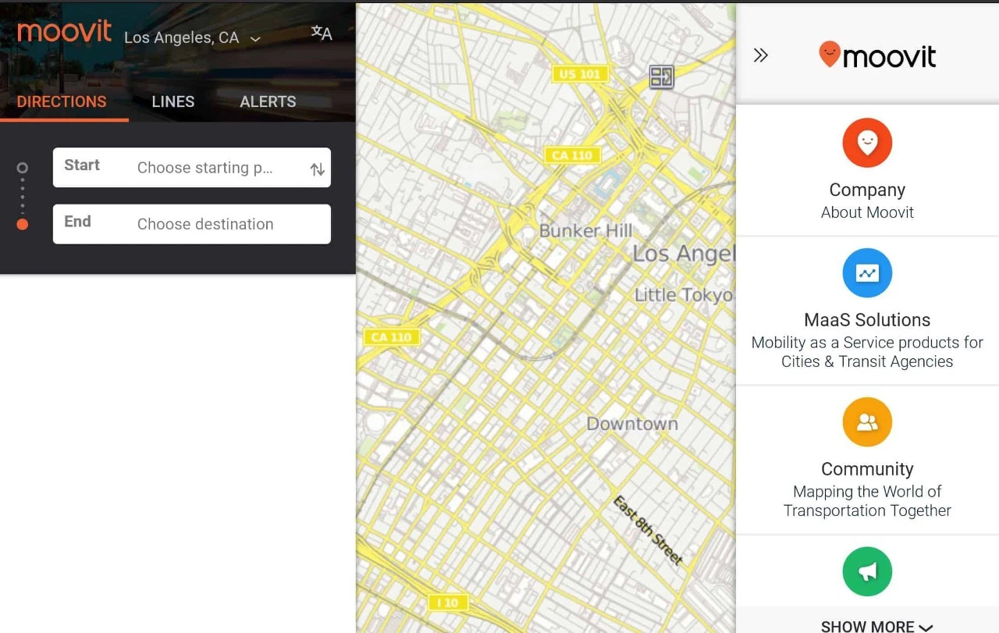Click the End destination input field
999x633 pixels.
tap(192, 224)
